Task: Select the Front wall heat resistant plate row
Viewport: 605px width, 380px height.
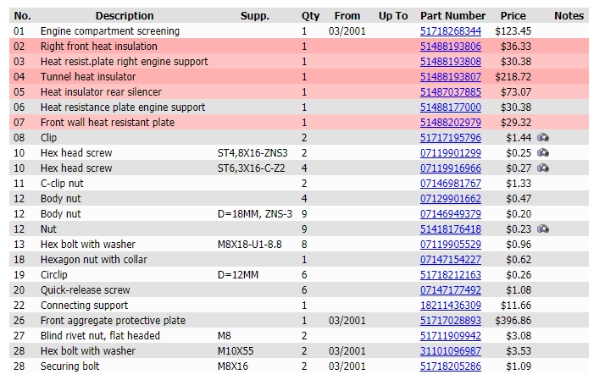Action: (299, 122)
